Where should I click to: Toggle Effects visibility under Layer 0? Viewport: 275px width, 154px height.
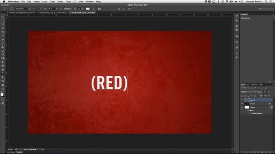247,110
